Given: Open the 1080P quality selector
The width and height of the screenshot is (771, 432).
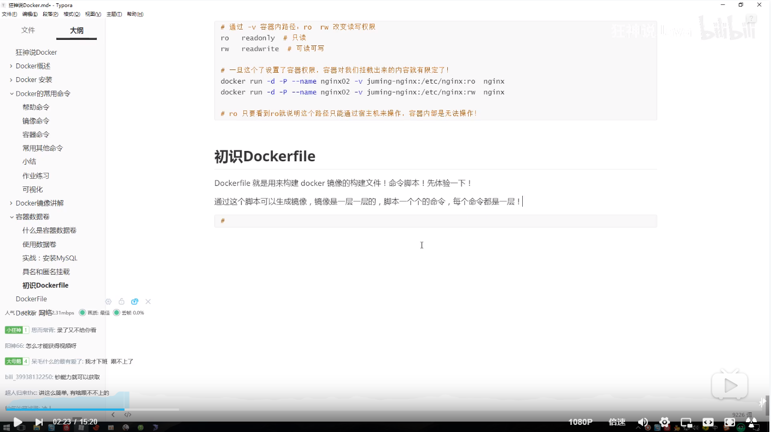Looking at the screenshot, I should click(580, 422).
